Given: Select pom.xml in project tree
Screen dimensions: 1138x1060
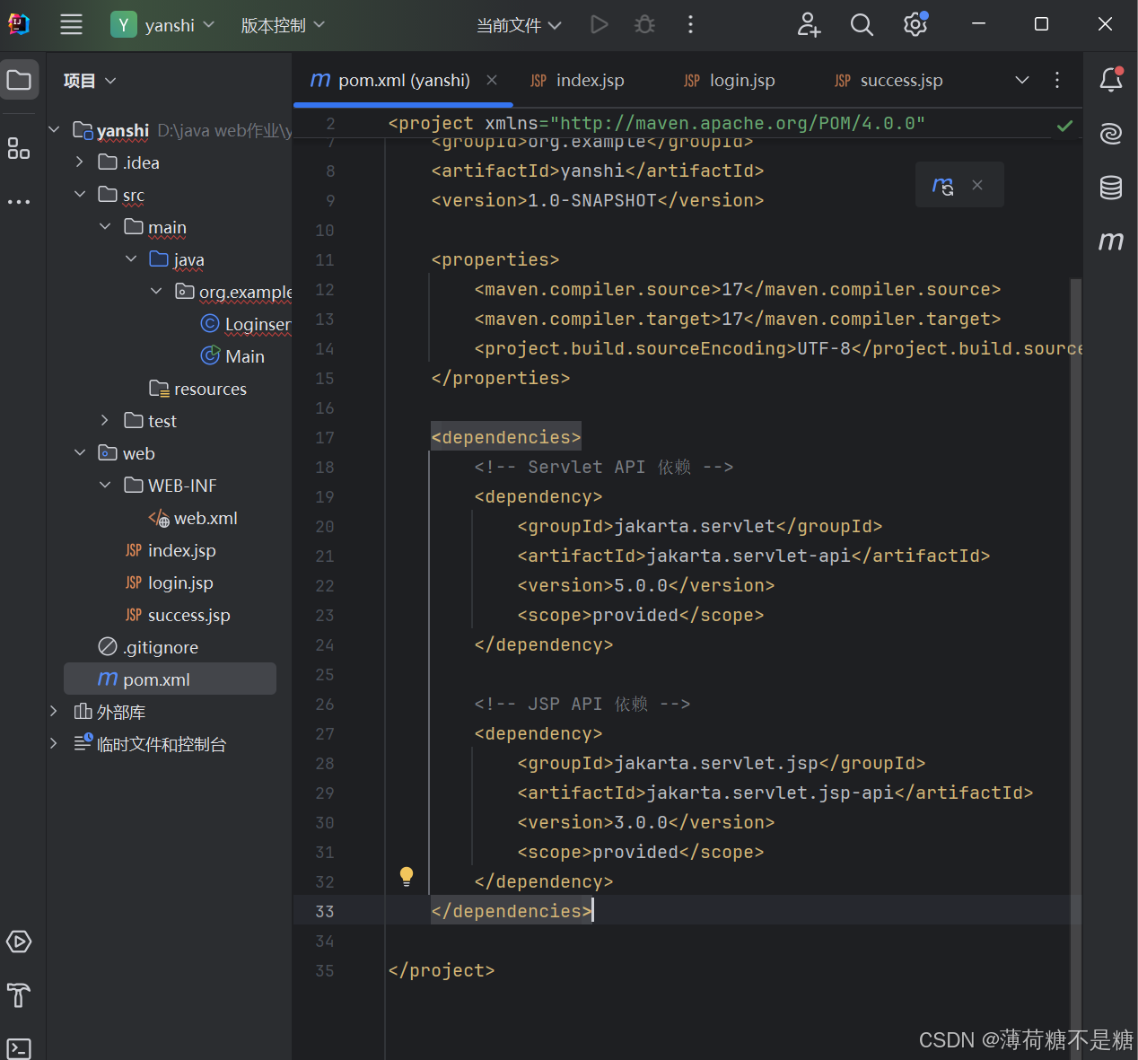Looking at the screenshot, I should click(170, 679).
